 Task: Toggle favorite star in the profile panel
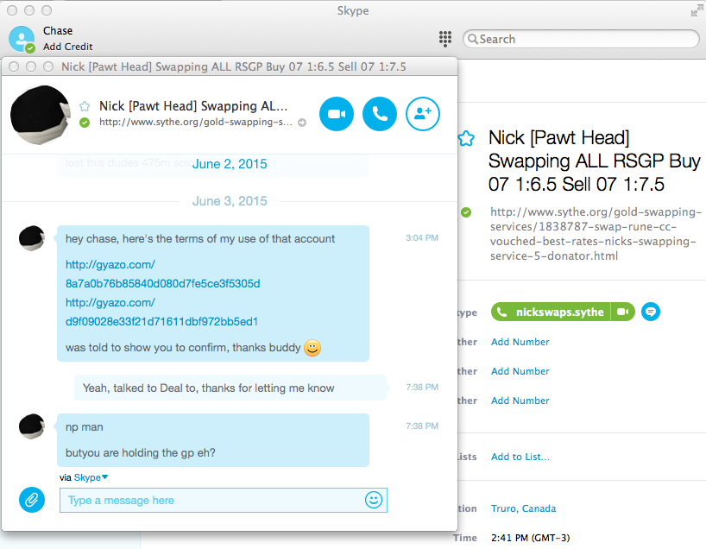[x=466, y=138]
